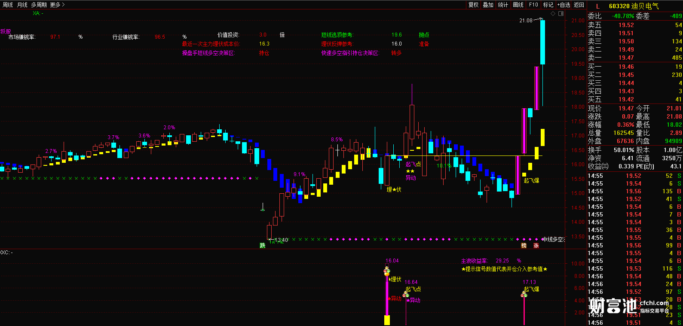Add stock with +自选 button
Viewport: 683px width, 326px height.
pyautogui.click(x=564, y=5)
